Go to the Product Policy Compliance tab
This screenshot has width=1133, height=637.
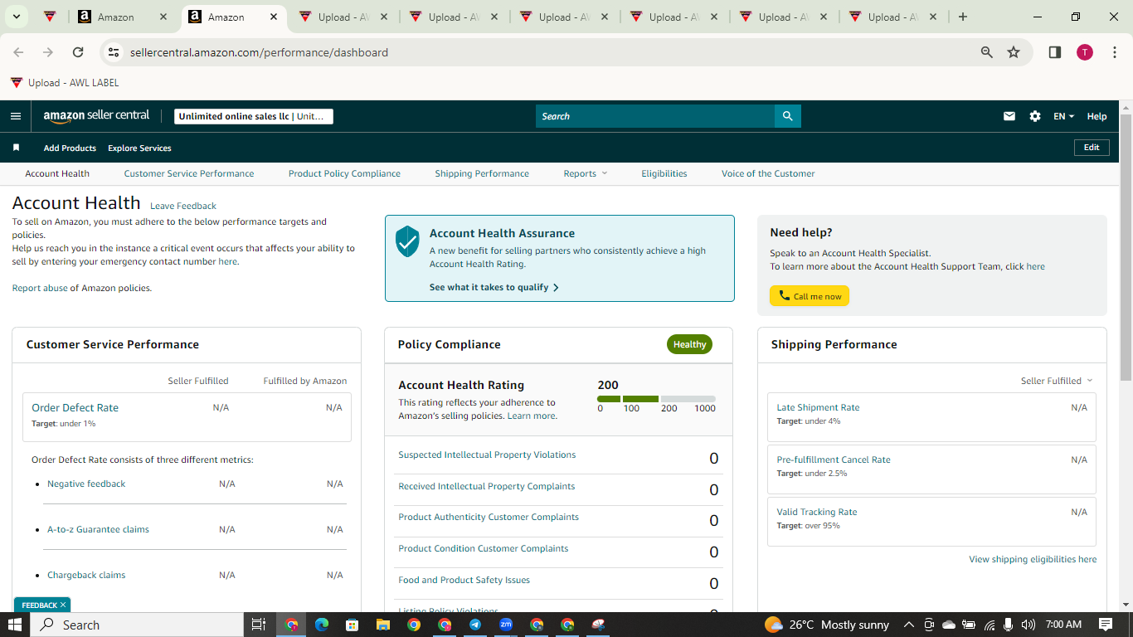(344, 173)
